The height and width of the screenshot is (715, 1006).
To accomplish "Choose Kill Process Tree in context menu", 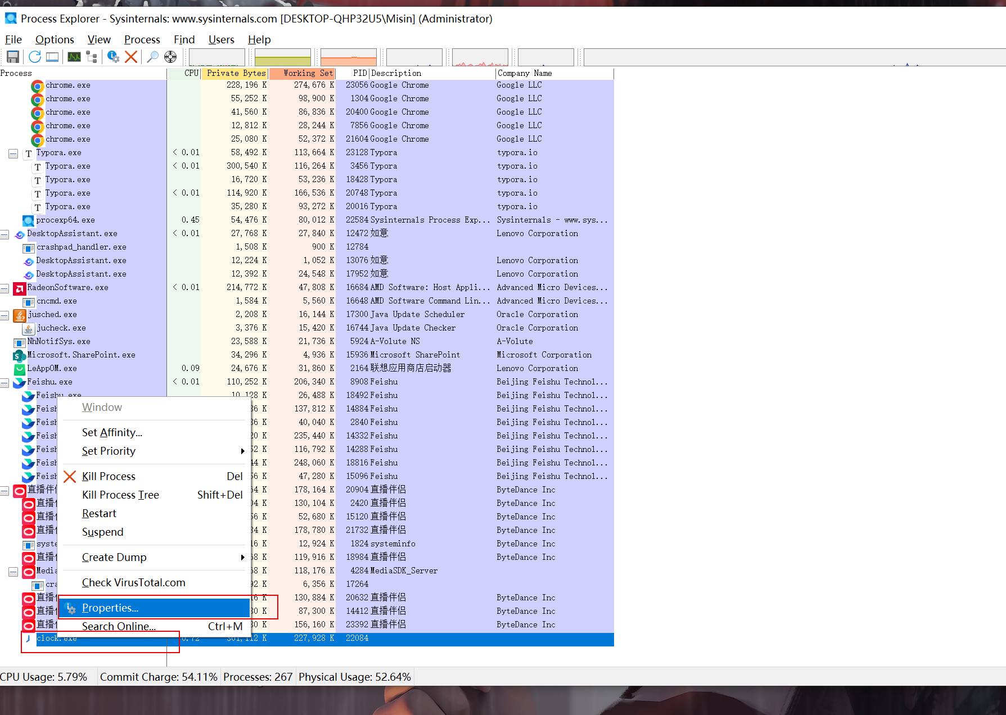I will pyautogui.click(x=154, y=495).
